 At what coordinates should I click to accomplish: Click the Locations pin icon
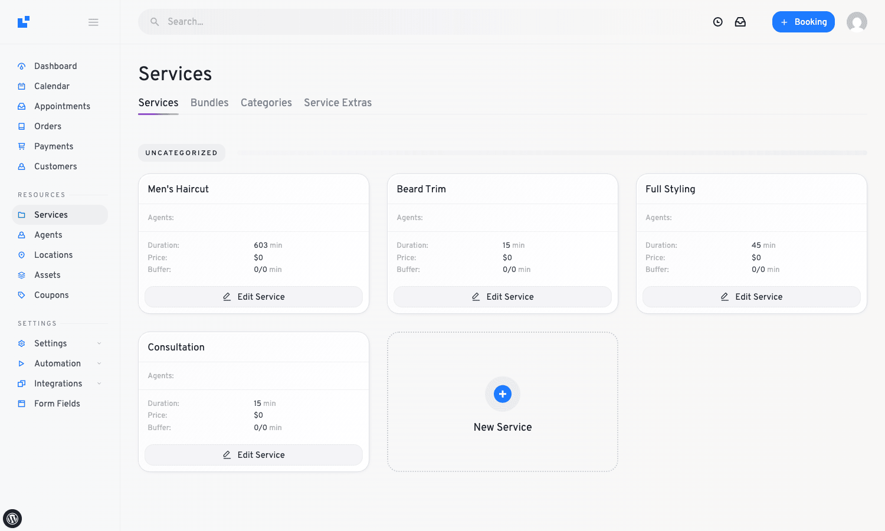pyautogui.click(x=22, y=255)
